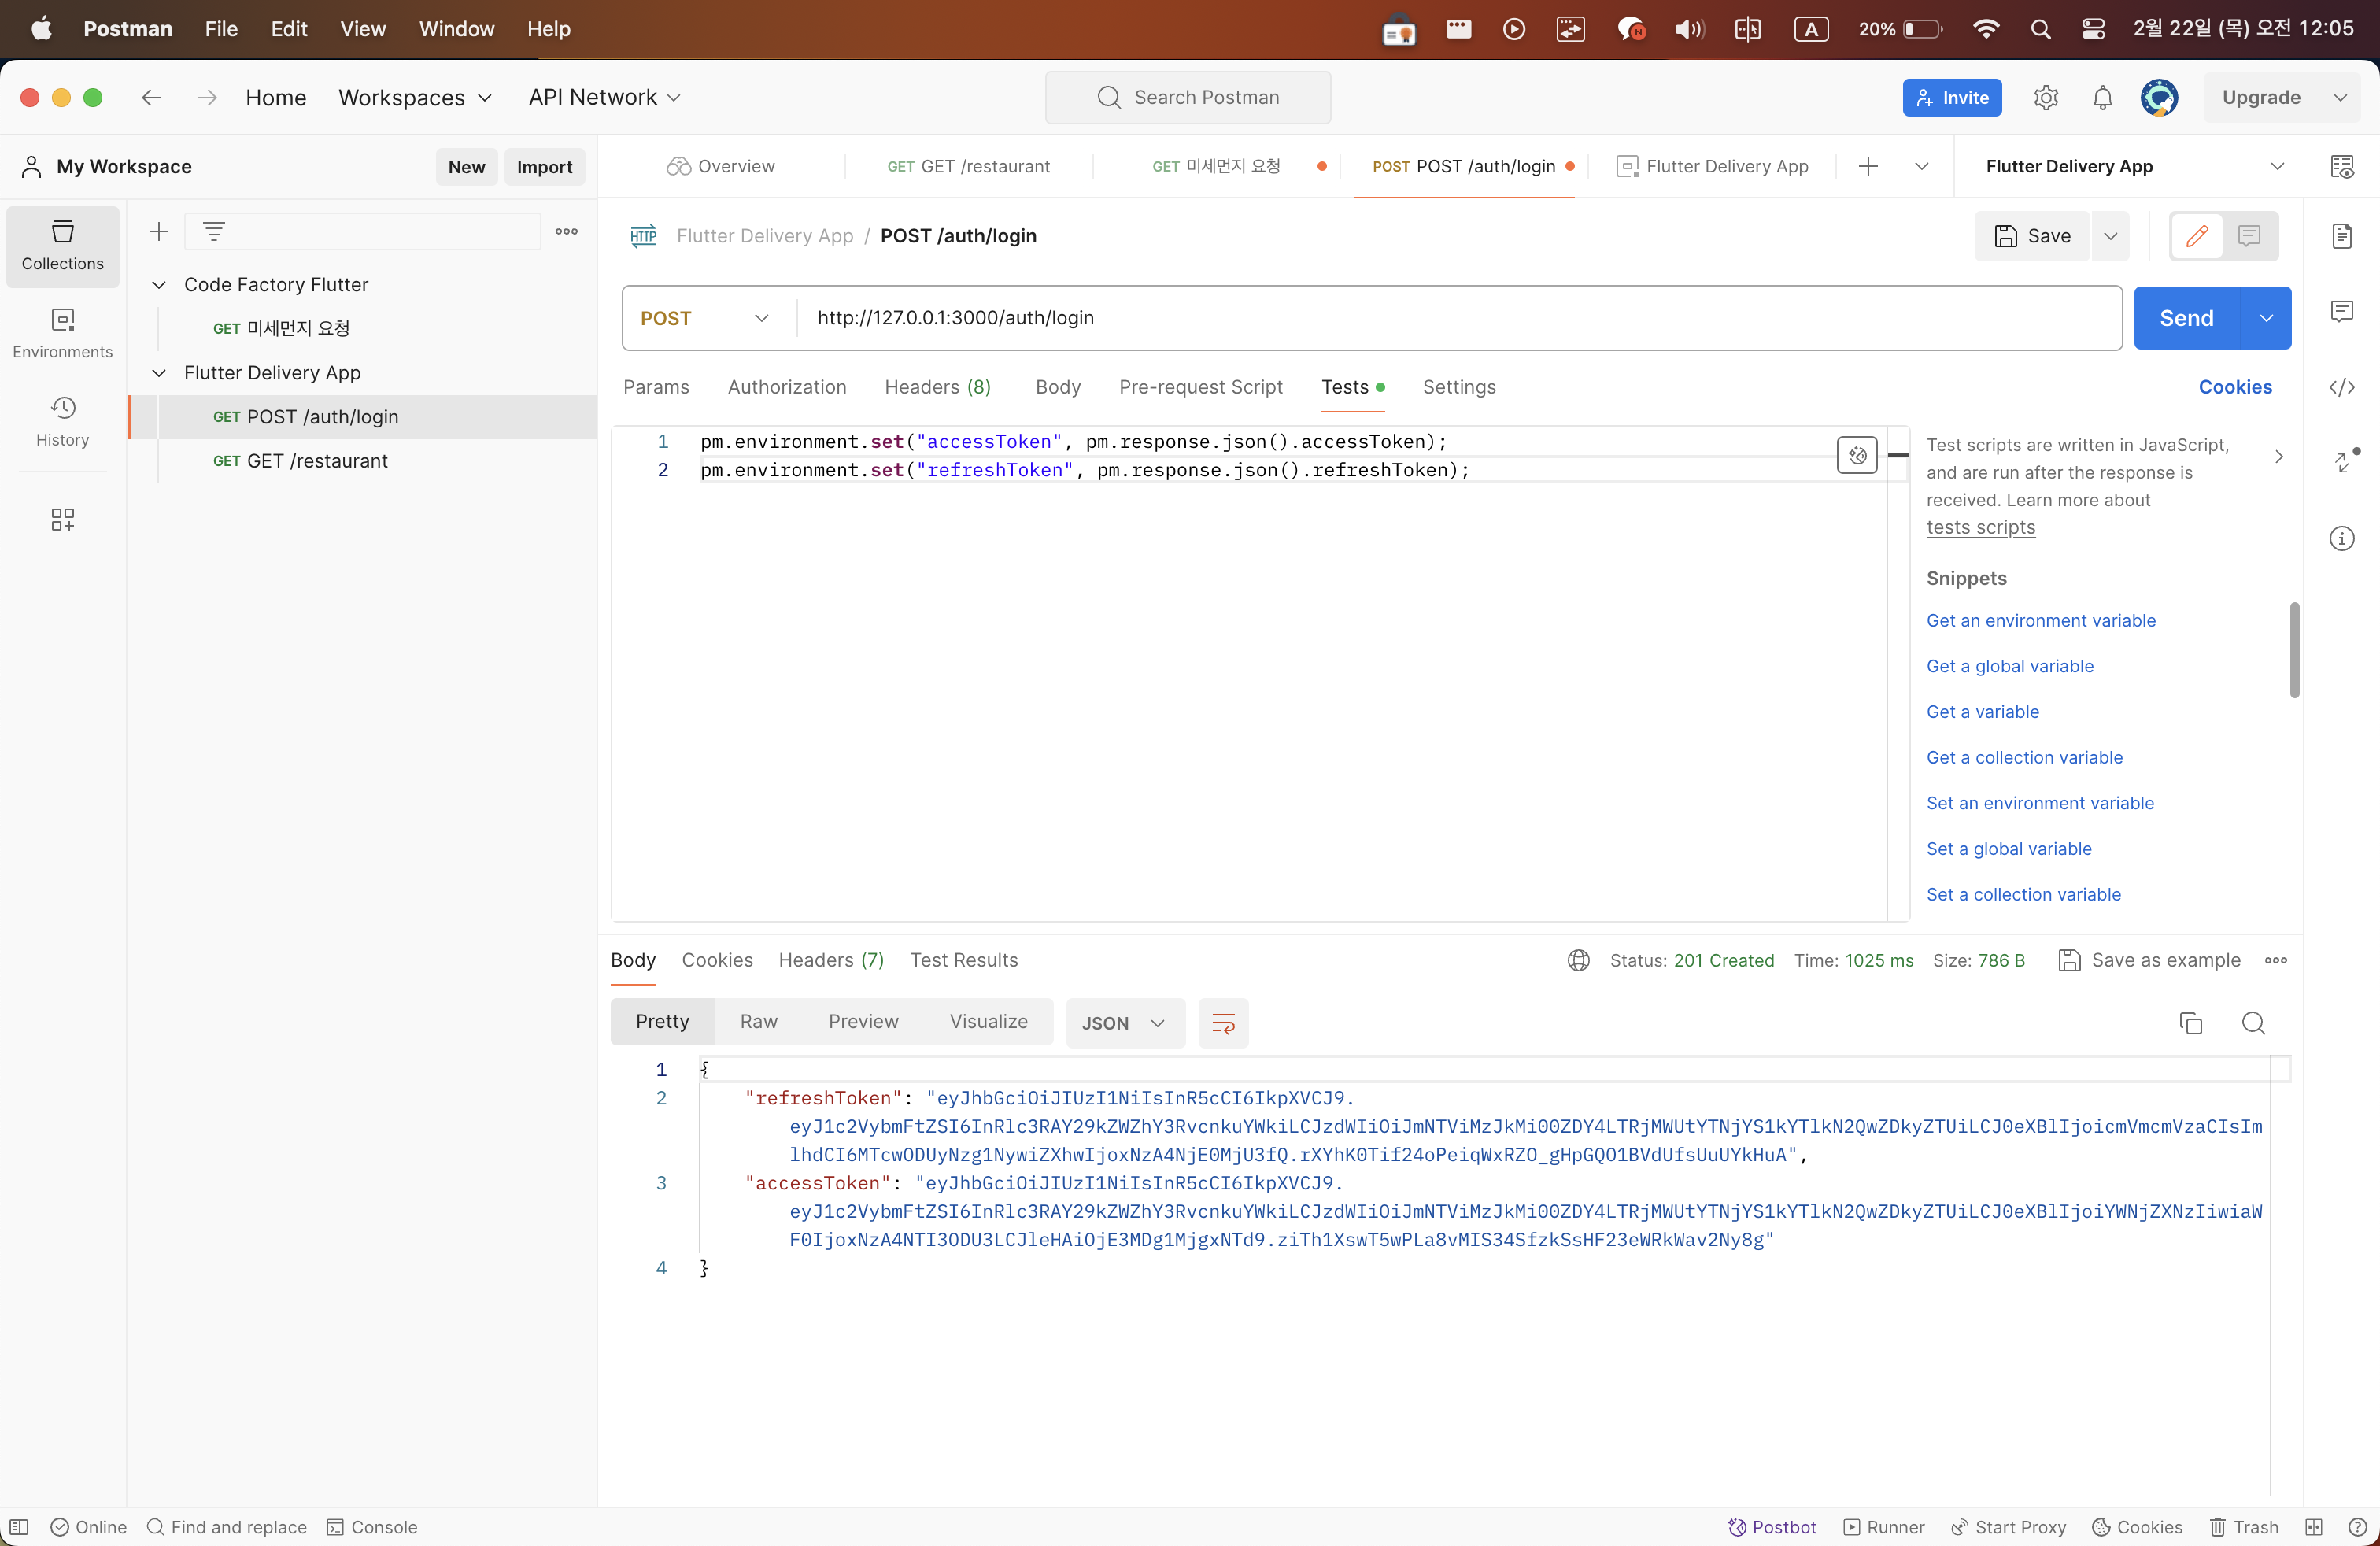Viewport: 2380px width, 1546px height.
Task: Click the Cookies link near tabs
Action: click(x=2235, y=387)
